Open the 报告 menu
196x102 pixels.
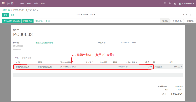(36, 4)
